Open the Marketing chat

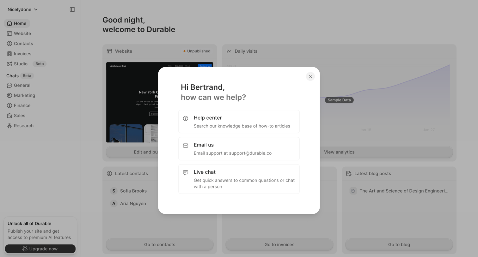pos(21,95)
